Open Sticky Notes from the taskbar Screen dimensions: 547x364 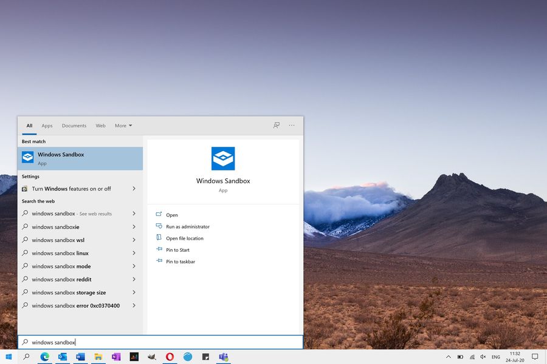205,357
